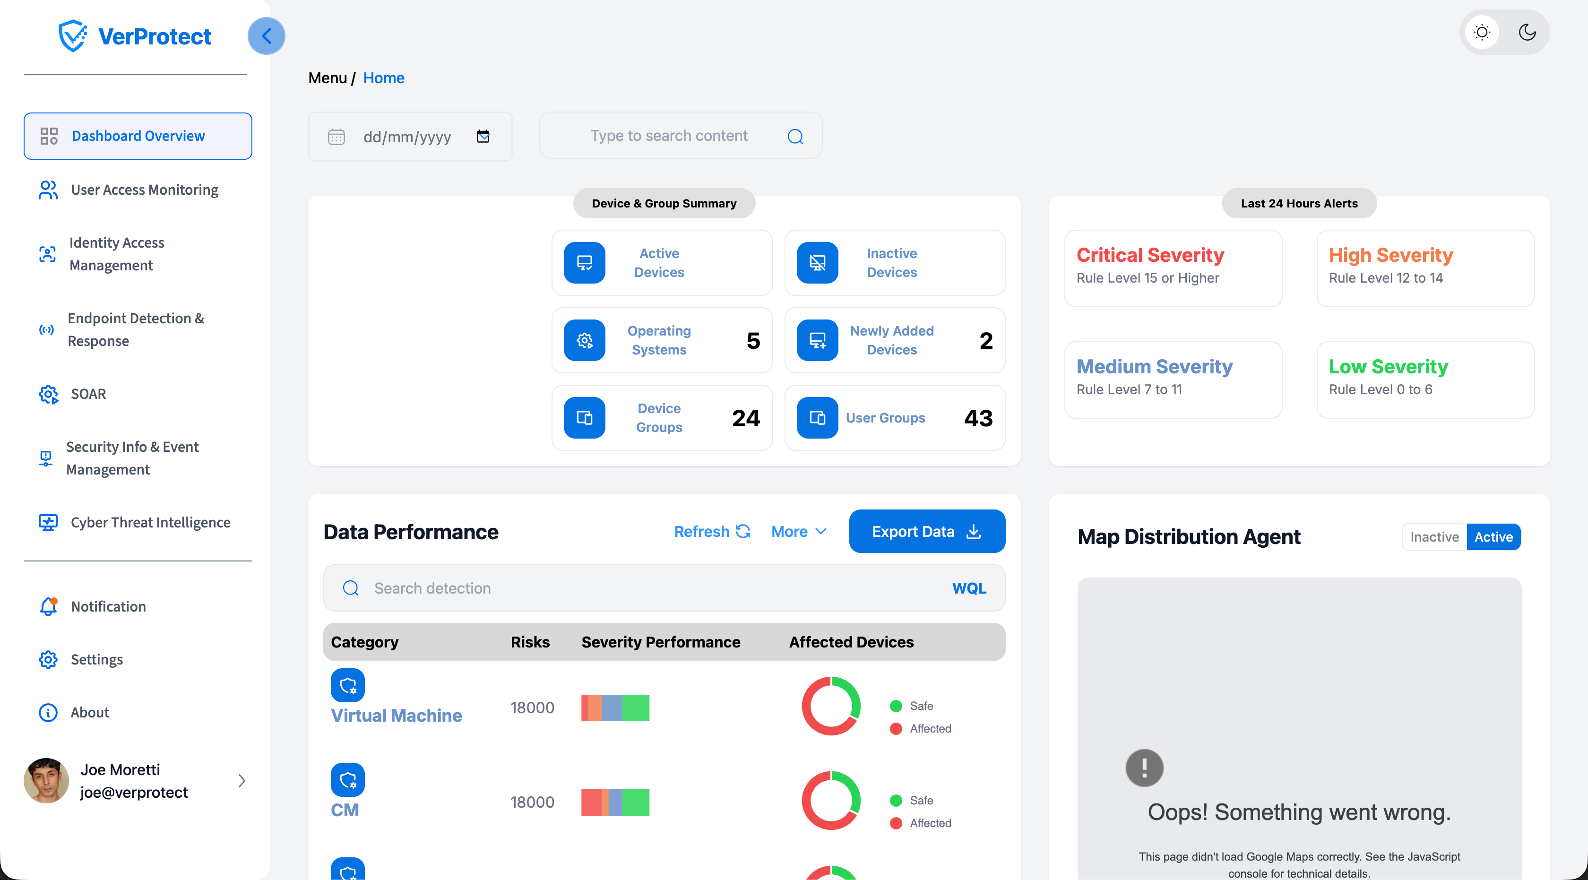1588x880 pixels.
Task: Open the Medium Severity card
Action: (x=1173, y=380)
